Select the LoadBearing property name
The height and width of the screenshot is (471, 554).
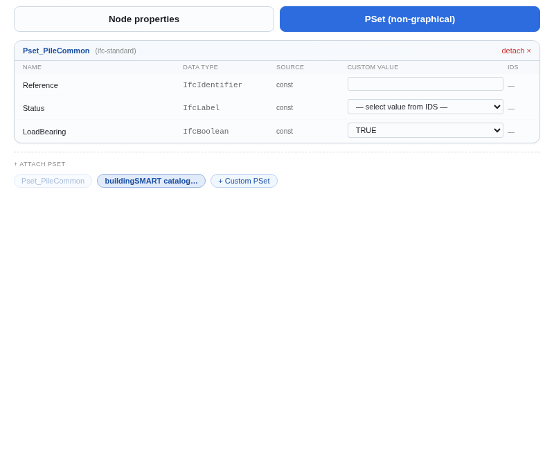[x=44, y=132]
